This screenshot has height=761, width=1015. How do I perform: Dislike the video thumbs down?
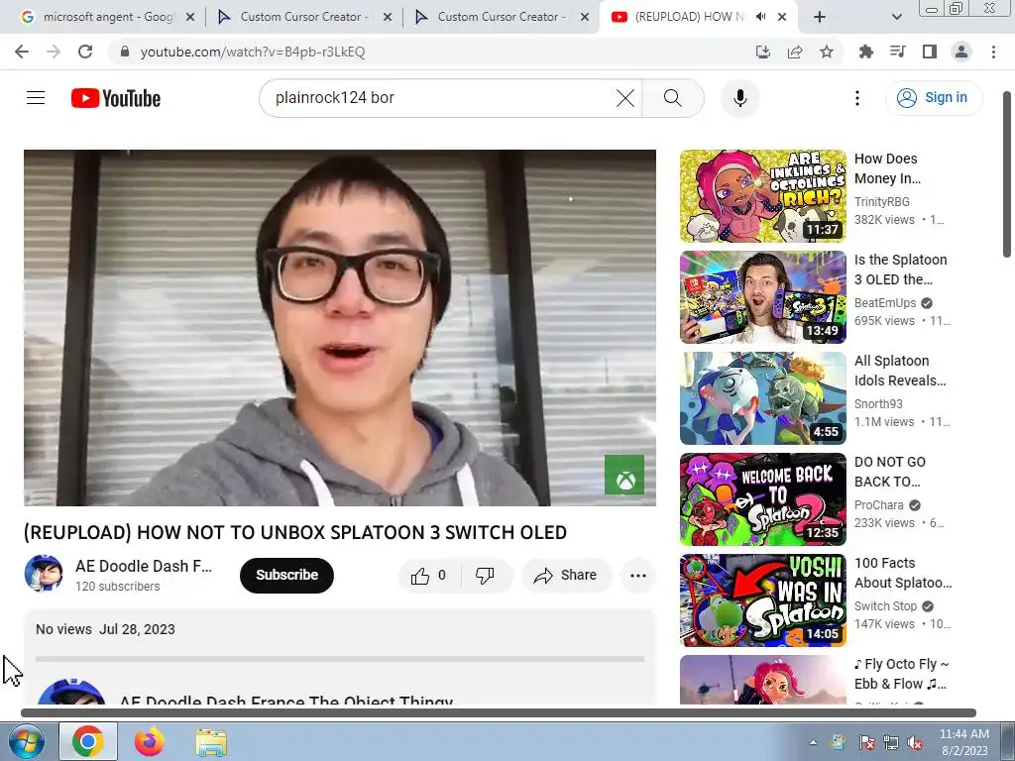click(x=485, y=576)
